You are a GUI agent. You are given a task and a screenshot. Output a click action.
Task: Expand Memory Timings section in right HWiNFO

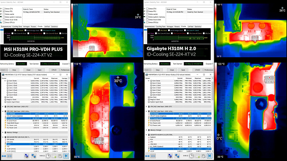146,130
